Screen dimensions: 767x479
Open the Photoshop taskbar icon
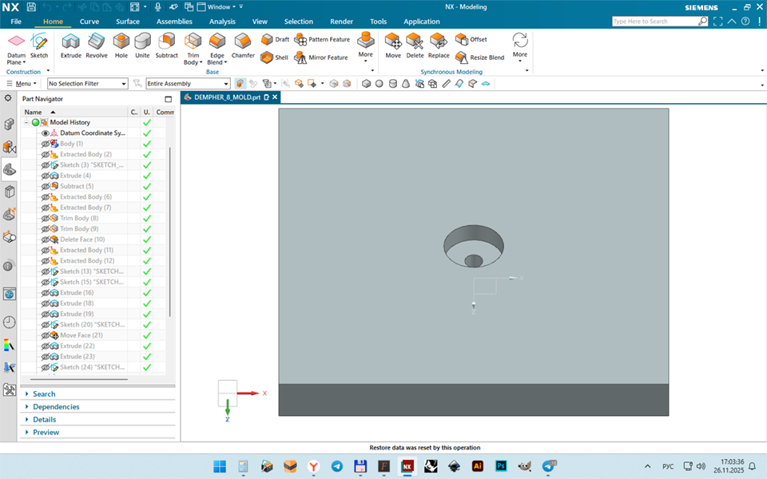pyautogui.click(x=501, y=465)
